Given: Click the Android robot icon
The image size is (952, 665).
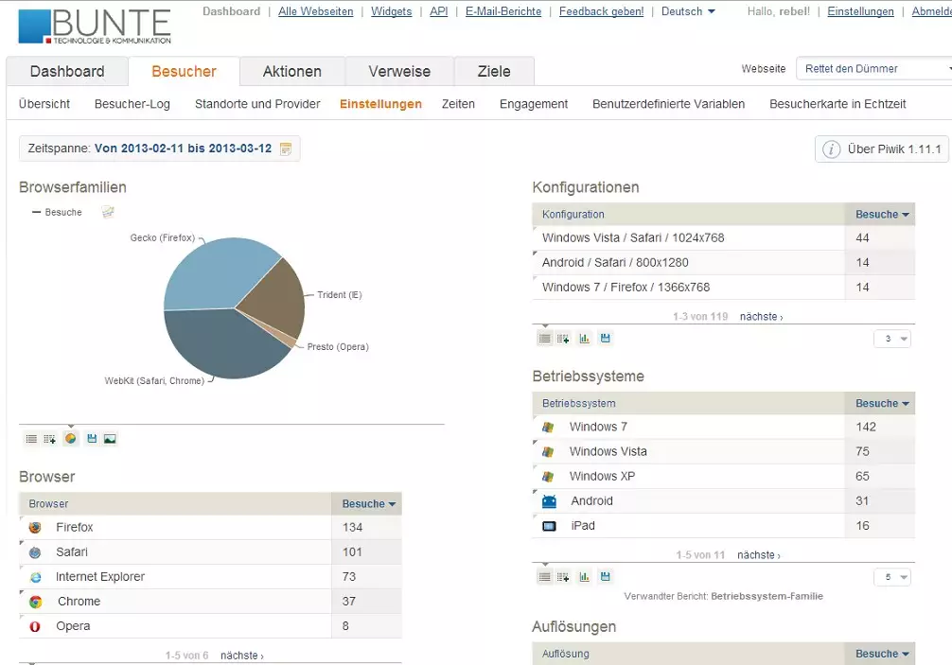Looking at the screenshot, I should (x=549, y=501).
